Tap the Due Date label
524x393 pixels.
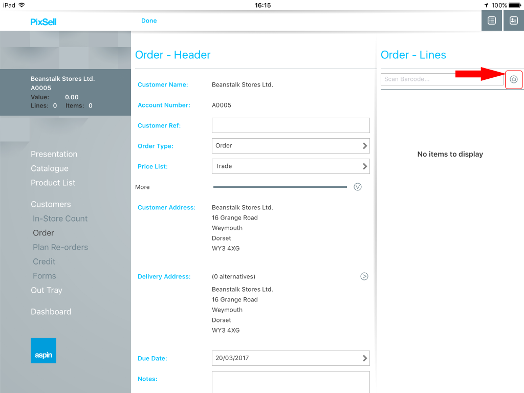click(x=152, y=359)
